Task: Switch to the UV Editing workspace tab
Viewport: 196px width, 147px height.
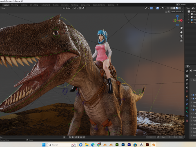Action: [34, 5]
